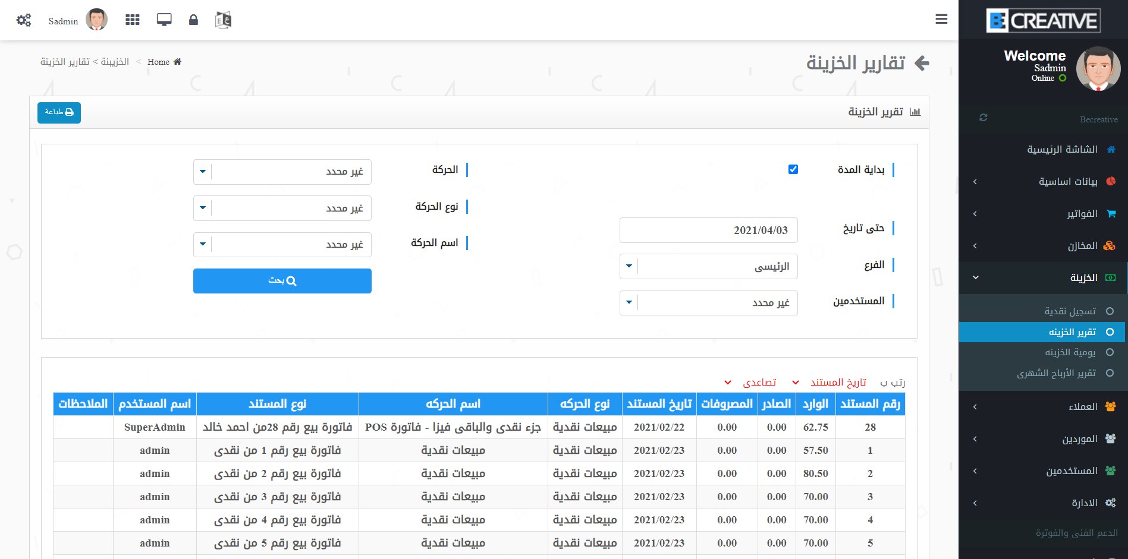Click the blue بحث search button
Viewport: 1128px width, 559px height.
[282, 281]
